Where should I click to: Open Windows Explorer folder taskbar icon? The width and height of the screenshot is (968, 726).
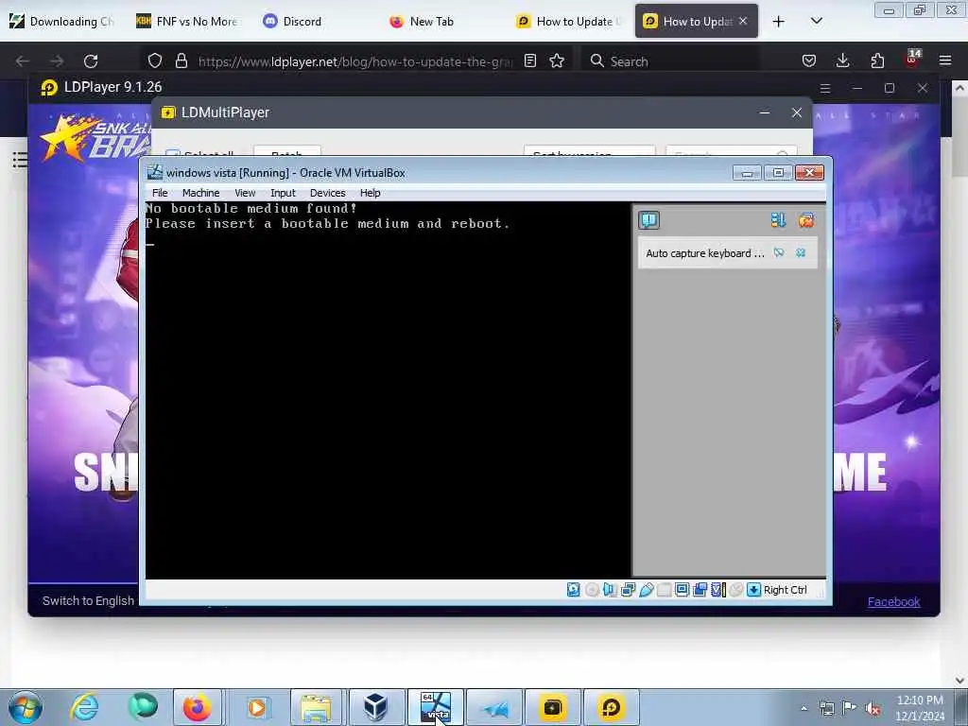click(x=316, y=707)
